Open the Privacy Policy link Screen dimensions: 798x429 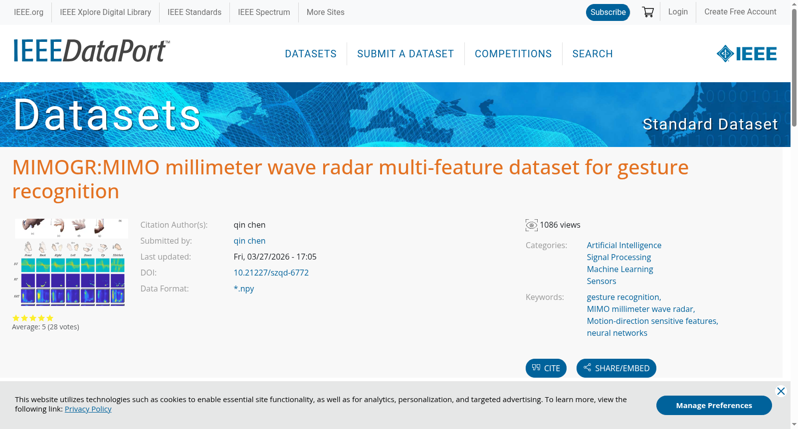[88, 409]
